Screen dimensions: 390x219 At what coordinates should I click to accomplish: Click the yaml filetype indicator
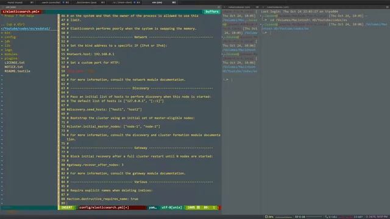153,207
